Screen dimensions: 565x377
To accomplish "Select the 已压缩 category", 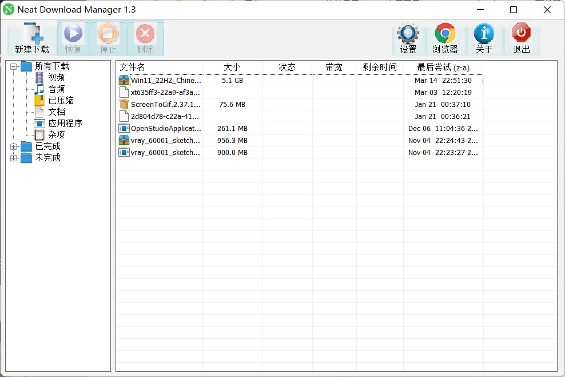I will (x=61, y=101).
